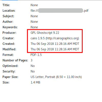Click the Location label

click(9, 11)
